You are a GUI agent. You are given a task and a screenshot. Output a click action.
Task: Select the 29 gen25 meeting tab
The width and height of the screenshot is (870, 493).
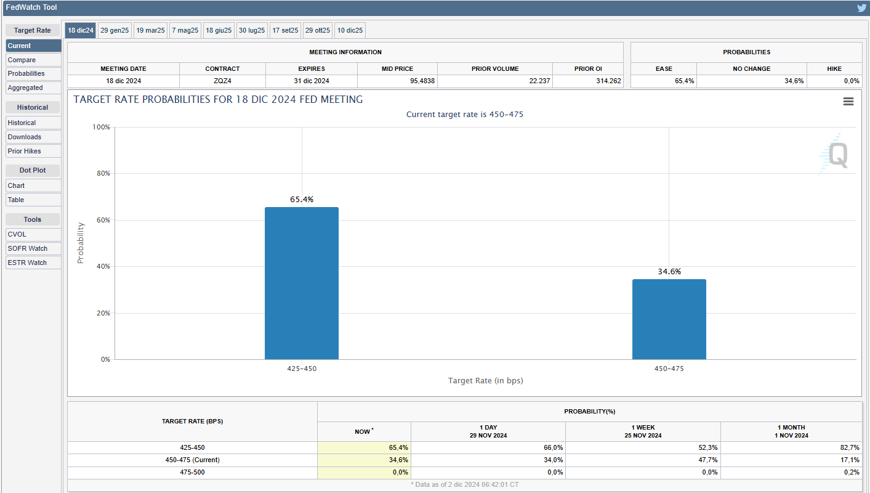tap(115, 30)
